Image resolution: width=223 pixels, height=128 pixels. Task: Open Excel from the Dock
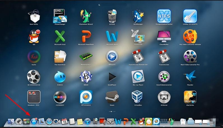(133, 122)
